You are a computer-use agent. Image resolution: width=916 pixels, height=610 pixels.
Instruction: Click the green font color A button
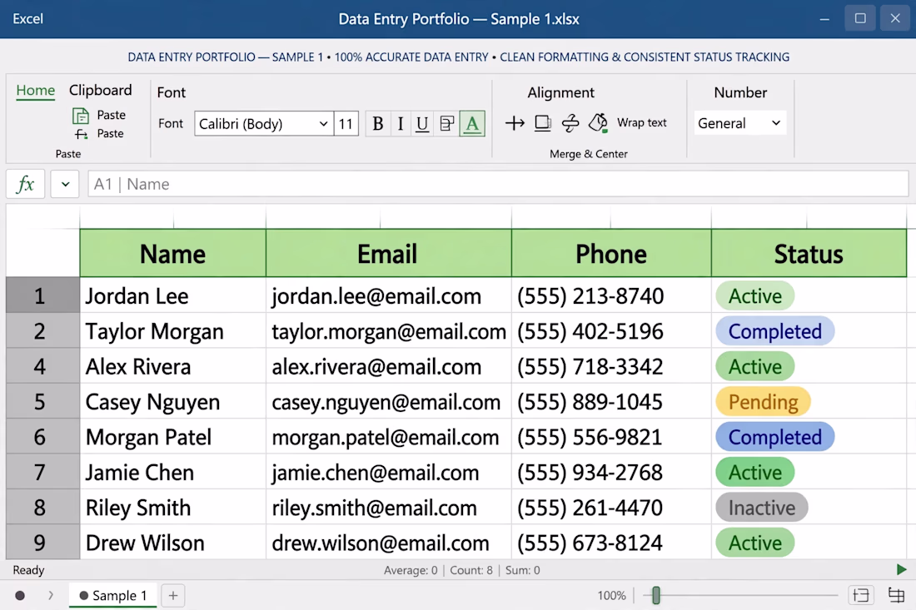coord(472,124)
